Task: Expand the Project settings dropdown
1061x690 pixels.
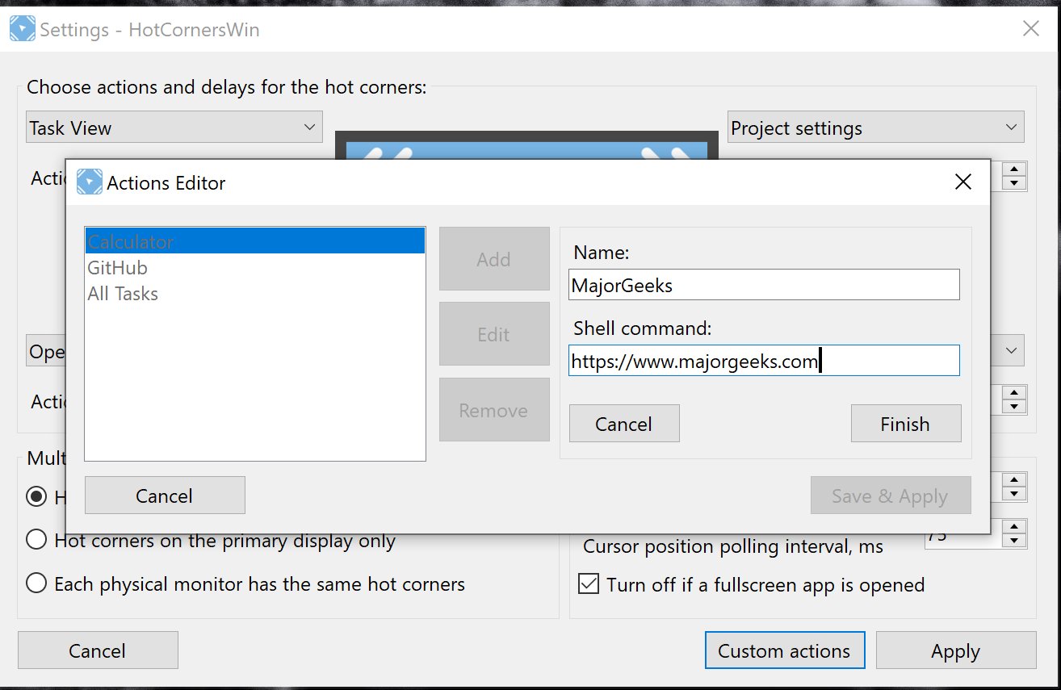Action: (875, 128)
